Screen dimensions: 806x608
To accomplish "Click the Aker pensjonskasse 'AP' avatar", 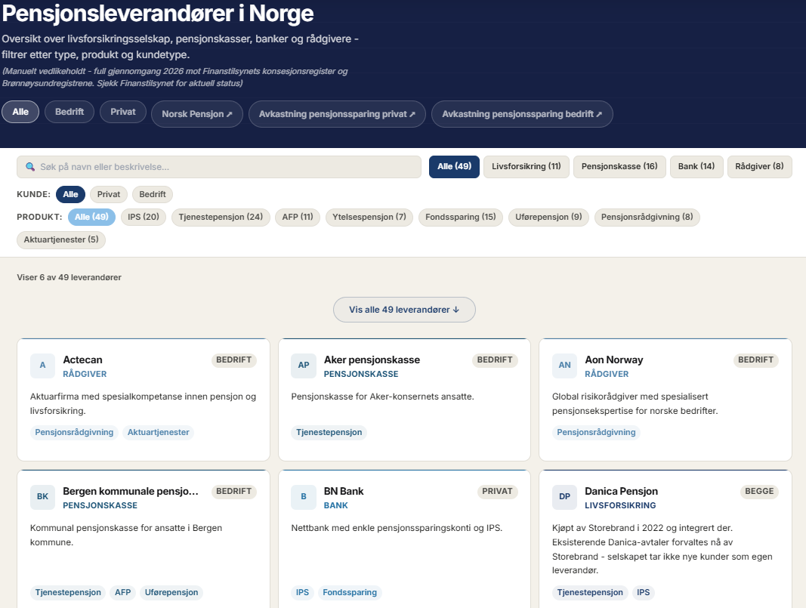I will pos(304,366).
